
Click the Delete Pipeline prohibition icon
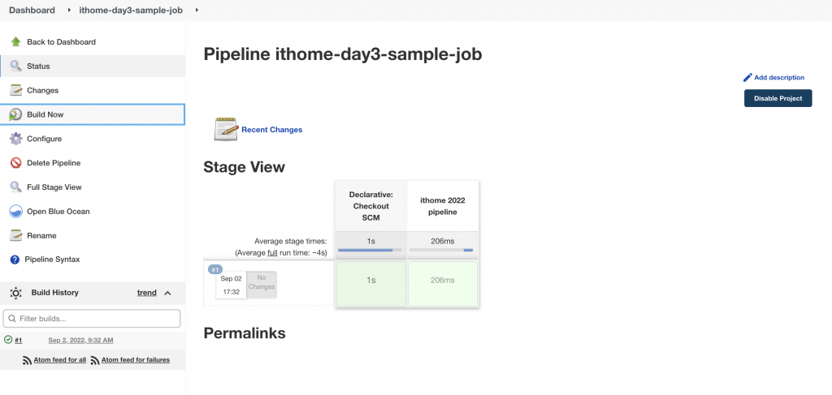pyautogui.click(x=15, y=163)
